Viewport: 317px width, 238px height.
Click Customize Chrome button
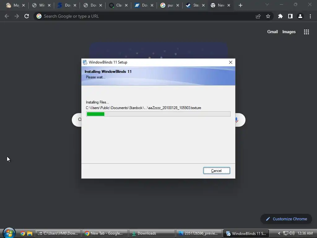(286, 219)
